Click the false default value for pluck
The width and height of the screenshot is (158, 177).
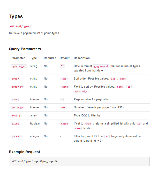[x=64, y=124]
